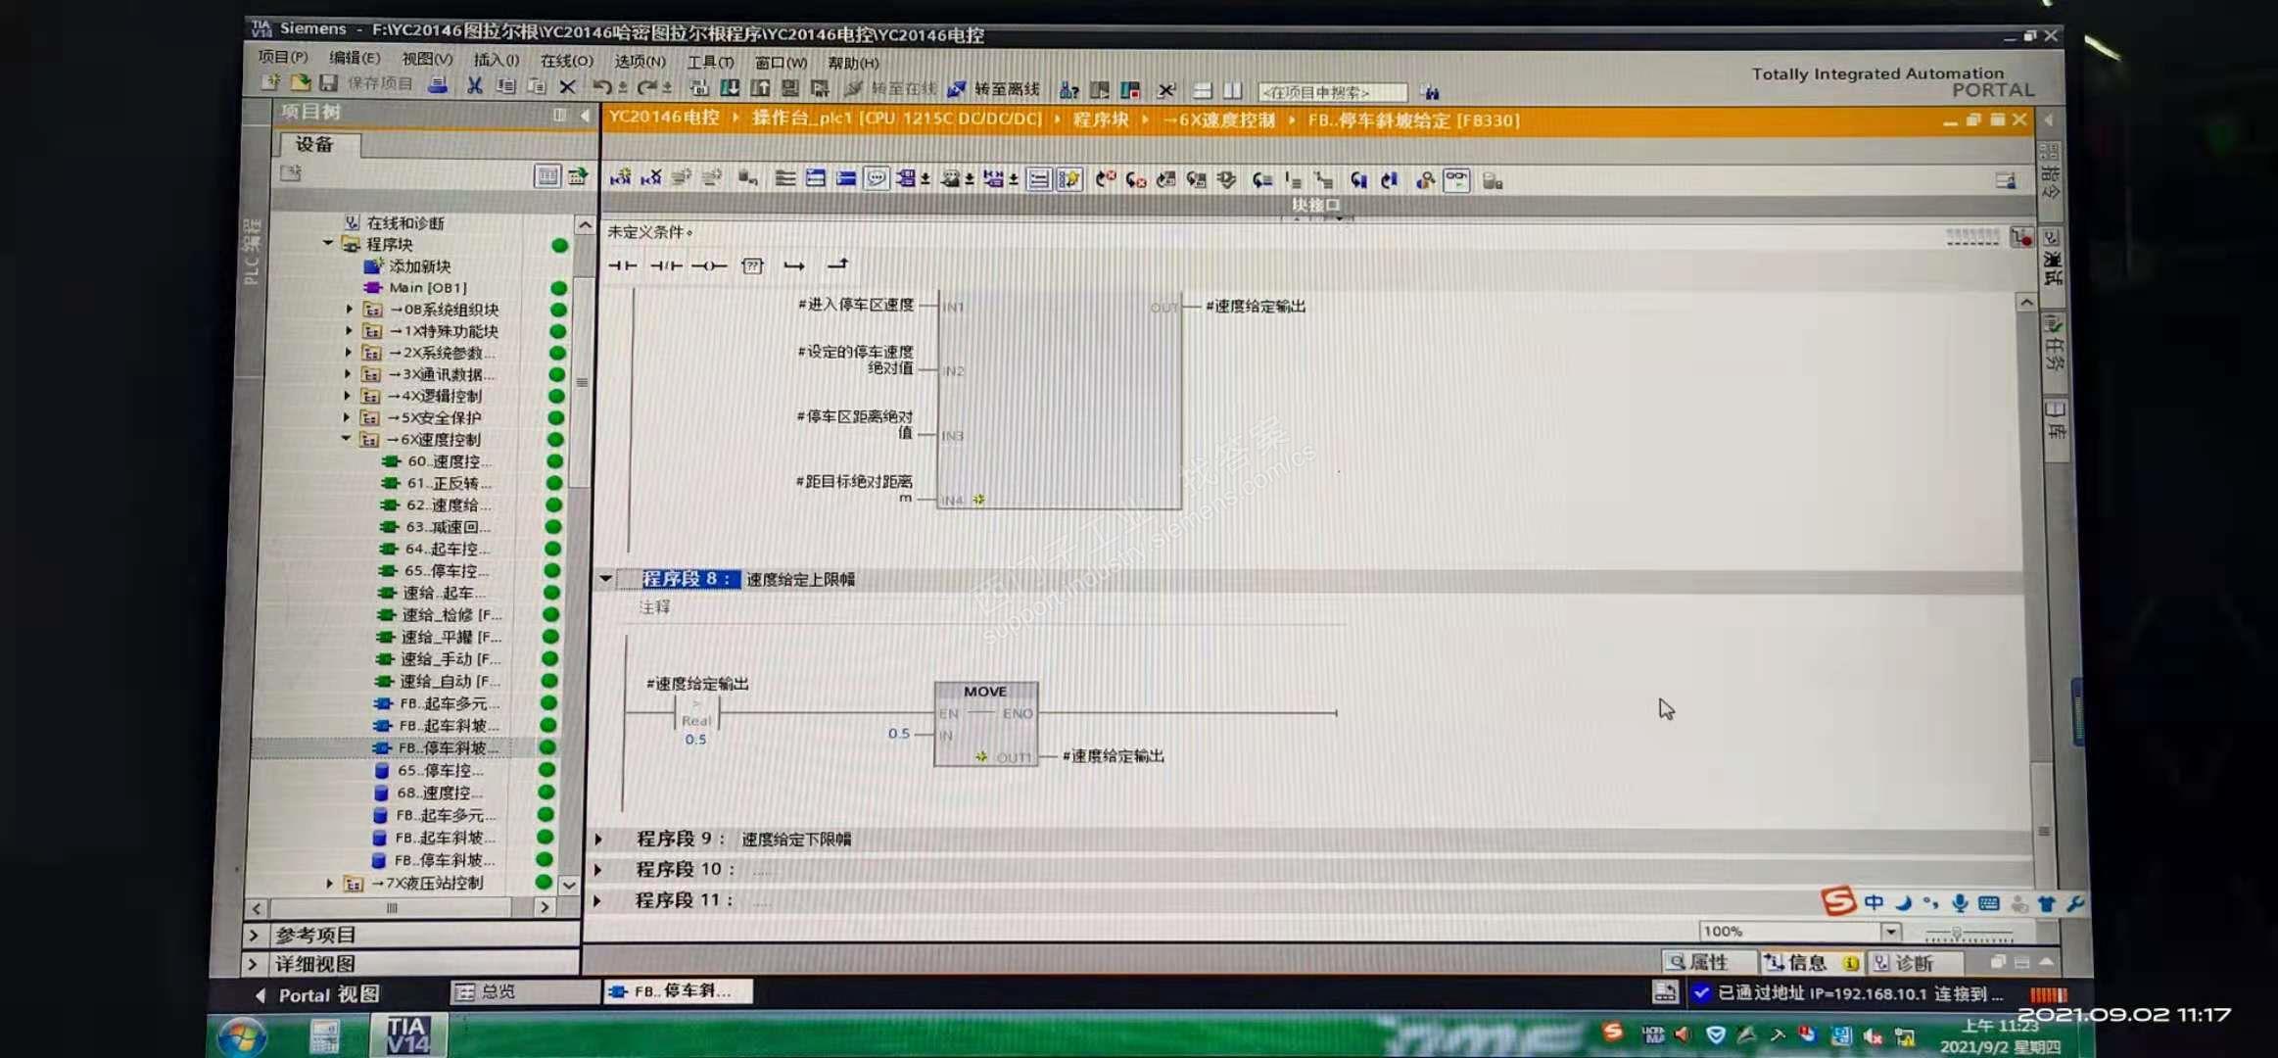Adjust the editor zoom slider
2278x1058 pixels.
pyautogui.click(x=1957, y=932)
